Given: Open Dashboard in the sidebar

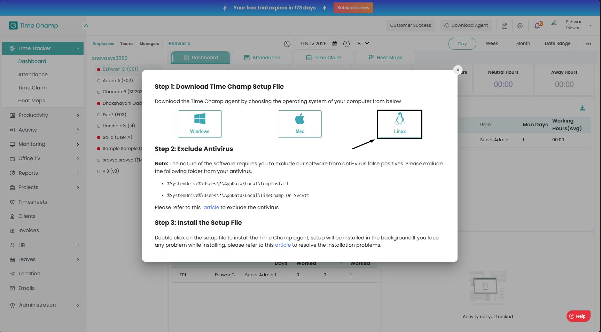Looking at the screenshot, I should coord(32,61).
